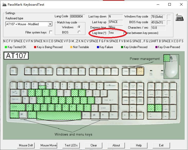Screen dimensions: 188x150
Task: Click the red Key is Being Pressed swatch
Action: point(35,47)
